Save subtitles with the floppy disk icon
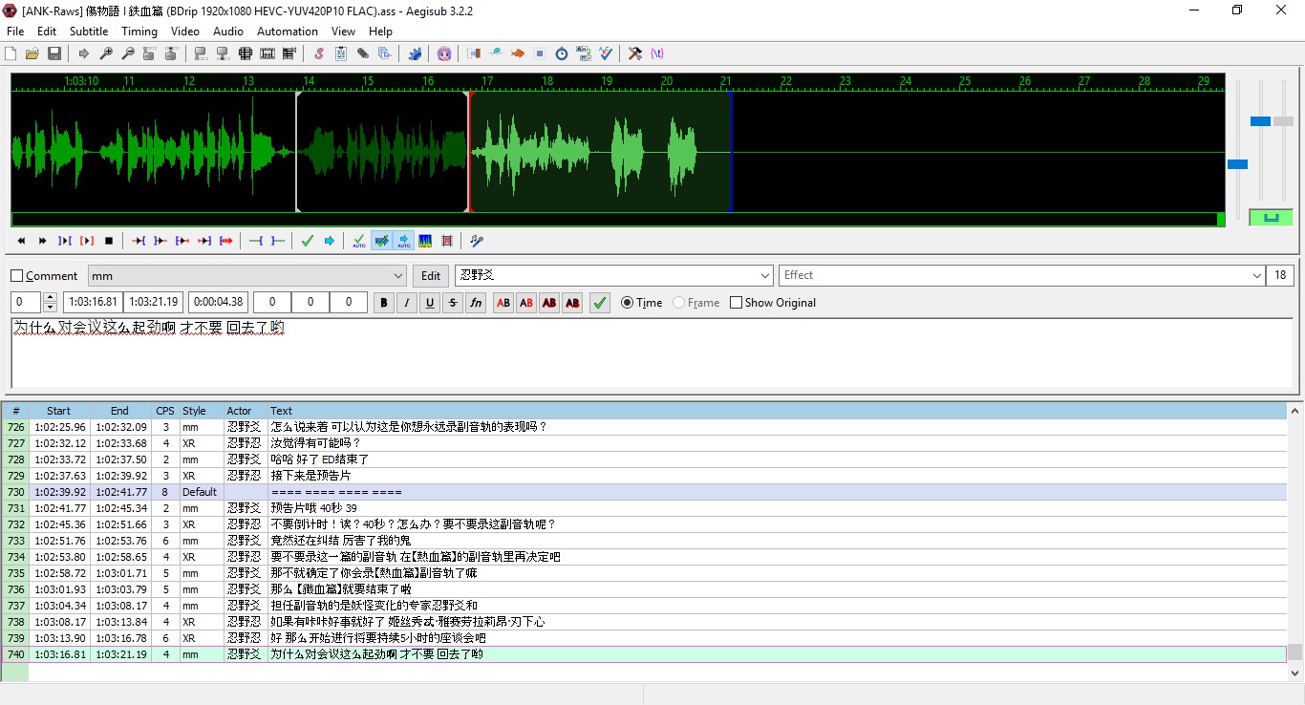The width and height of the screenshot is (1305, 705). (x=54, y=53)
